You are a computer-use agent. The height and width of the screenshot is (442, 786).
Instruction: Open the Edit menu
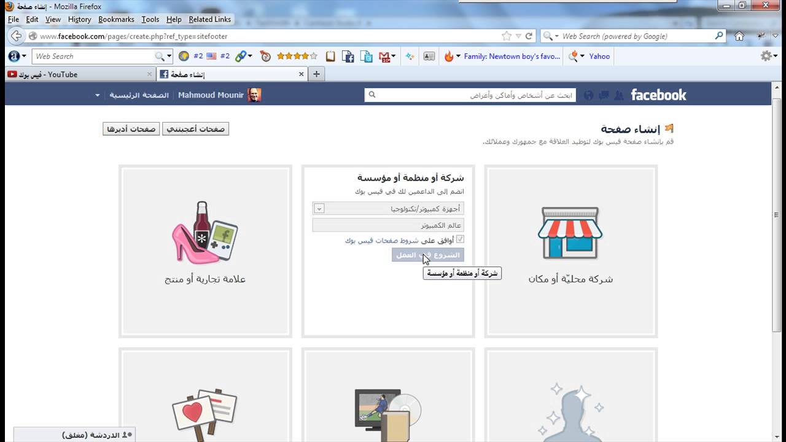32,19
